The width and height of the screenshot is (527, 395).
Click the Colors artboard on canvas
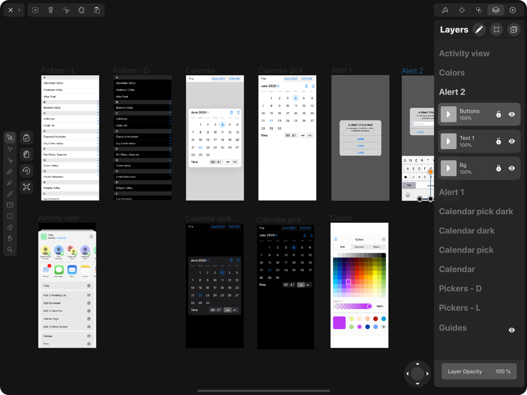(x=359, y=285)
